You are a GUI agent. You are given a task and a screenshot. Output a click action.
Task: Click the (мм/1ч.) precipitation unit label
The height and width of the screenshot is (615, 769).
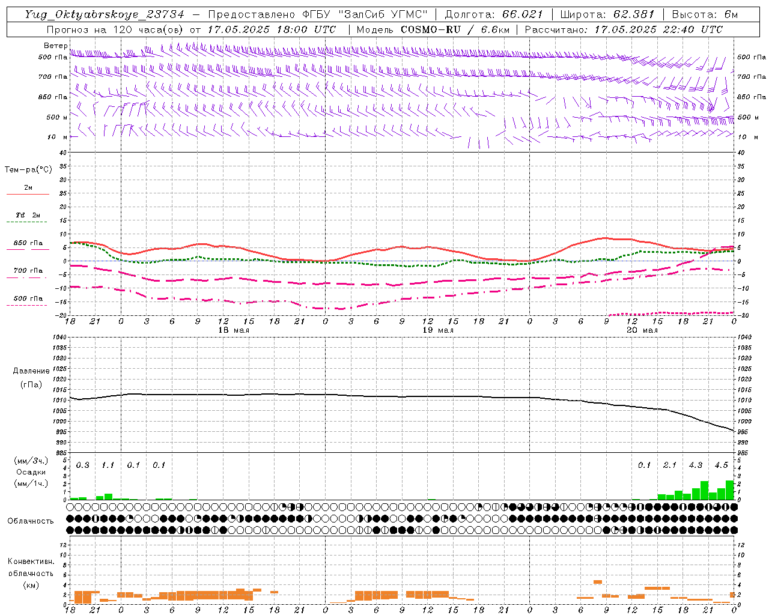[32, 483]
